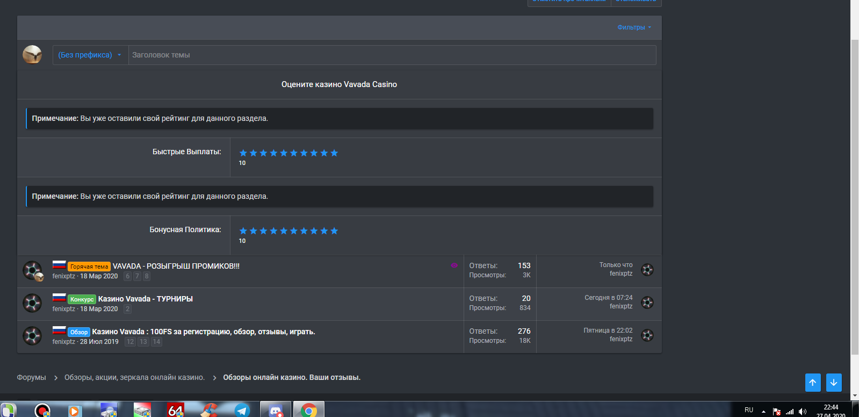
Task: Click author avatar of ТУРНИРЫ thread
Action: tap(32, 303)
